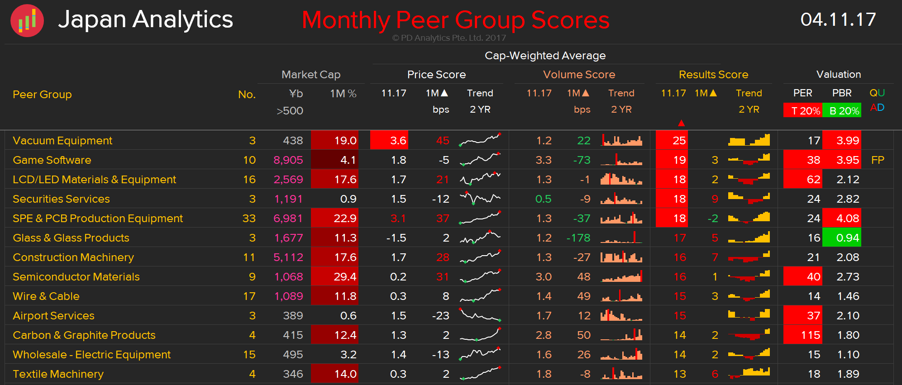The image size is (902, 385).
Task: Click the Carbon & Graphite Products link
Action: point(84,335)
